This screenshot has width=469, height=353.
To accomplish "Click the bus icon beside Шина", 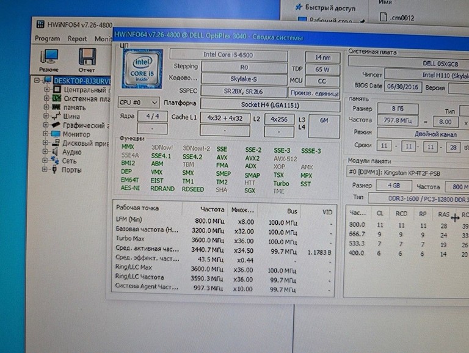I will (x=56, y=116).
